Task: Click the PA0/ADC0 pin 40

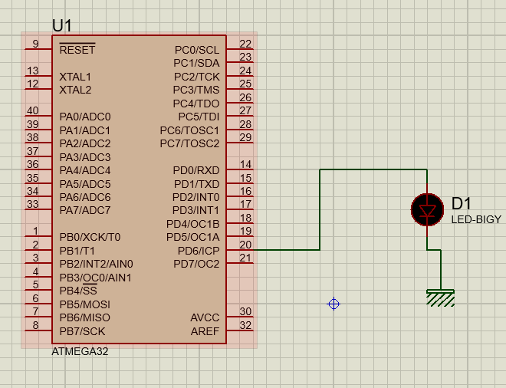Action: click(37, 117)
